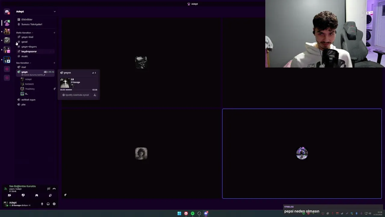Image resolution: width=385 pixels, height=217 pixels.
Task: Click the small icon at bottom-left of the video tile
Action: tap(65, 195)
